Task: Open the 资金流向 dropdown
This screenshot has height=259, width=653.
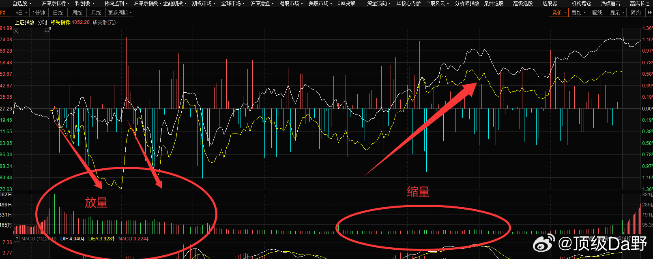Action: coord(379,3)
